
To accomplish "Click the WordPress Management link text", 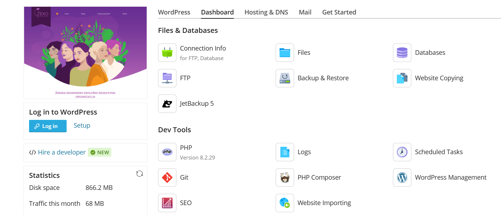I will pyautogui.click(x=451, y=178).
